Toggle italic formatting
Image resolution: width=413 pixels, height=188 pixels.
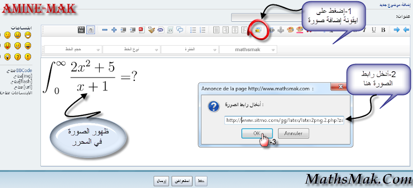364,30
